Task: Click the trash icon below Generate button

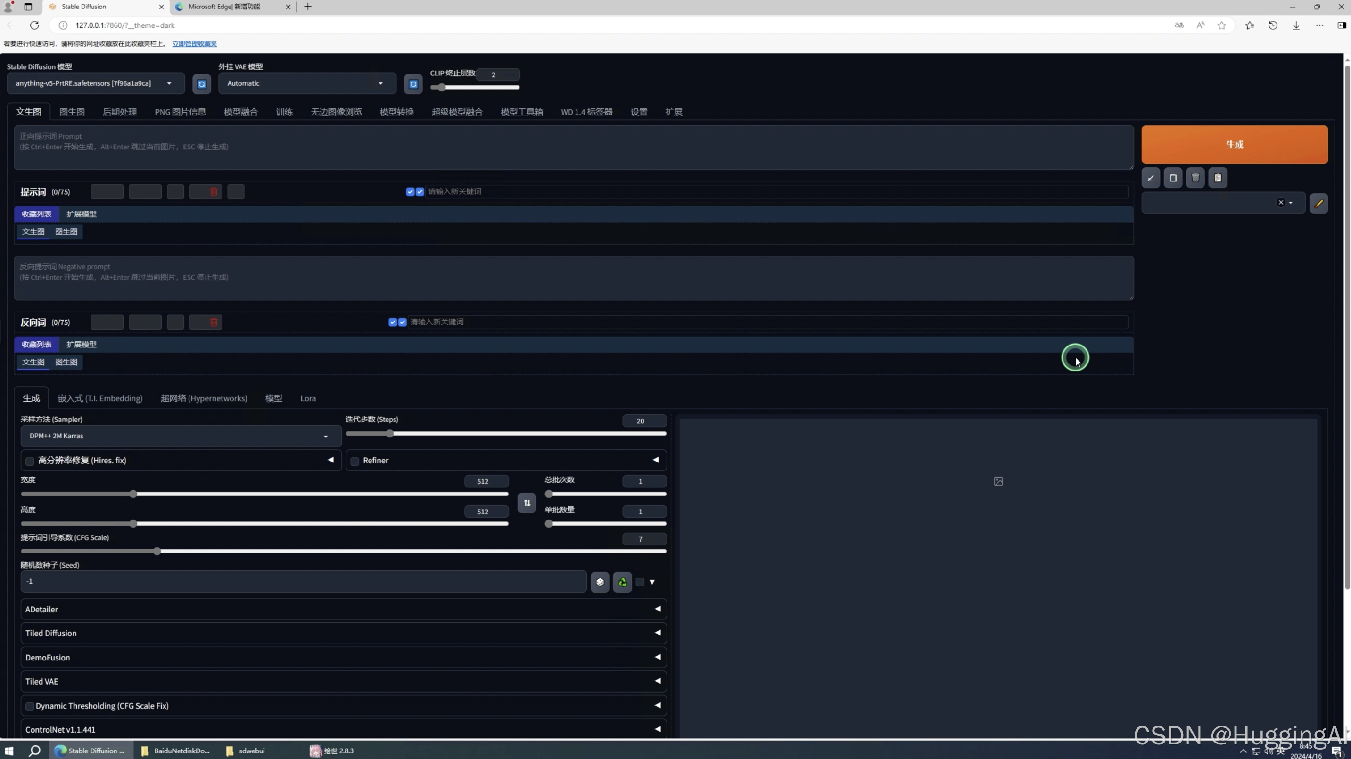Action: point(1195,178)
